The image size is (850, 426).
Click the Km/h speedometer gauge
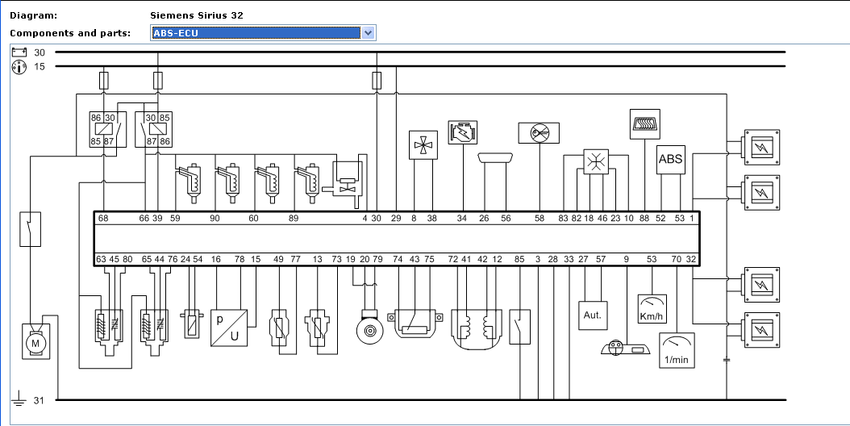652,309
